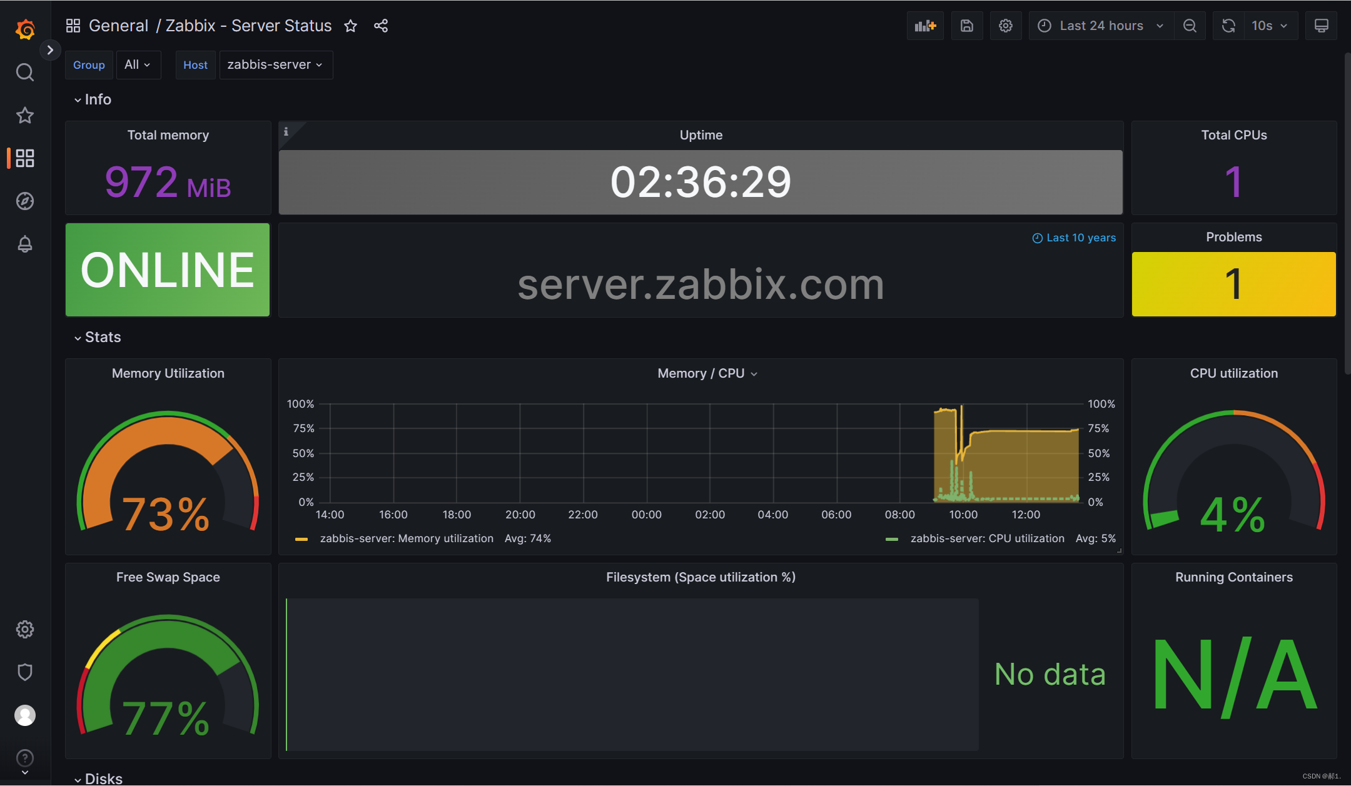The image size is (1351, 786).
Task: Share the dashboard via share icon
Action: click(x=381, y=26)
